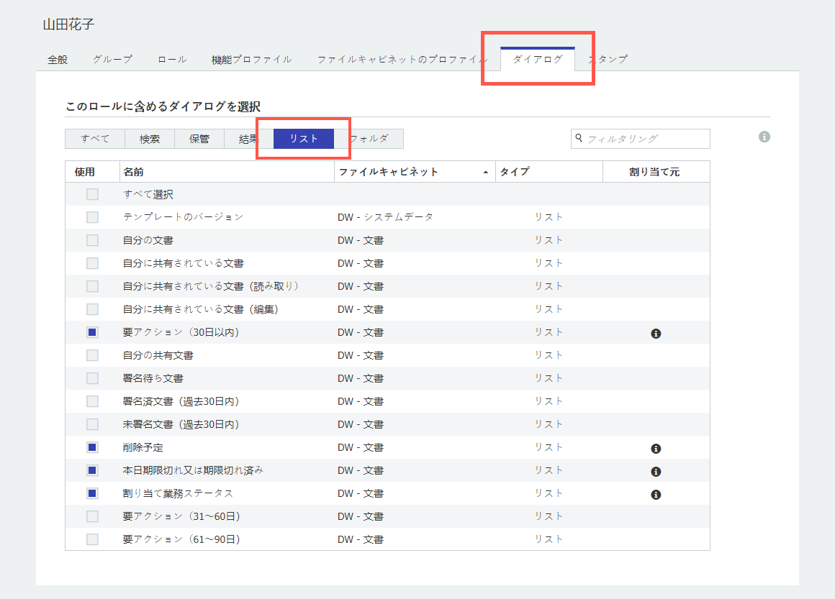The width and height of the screenshot is (835, 599).
Task: Filter dialogs by フォルダ
Action: (x=369, y=139)
